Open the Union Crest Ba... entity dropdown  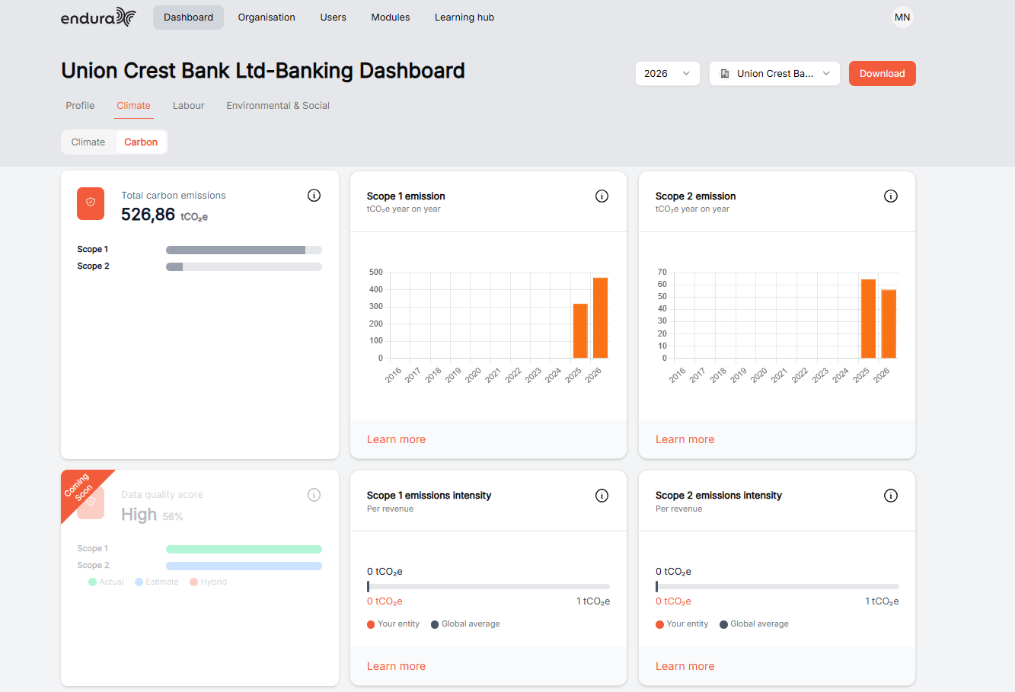tap(774, 74)
